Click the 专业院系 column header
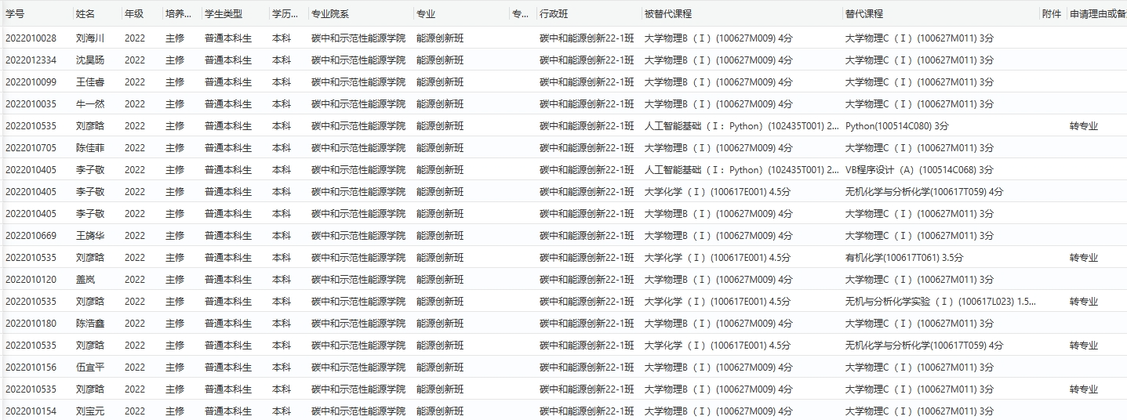 click(330, 14)
